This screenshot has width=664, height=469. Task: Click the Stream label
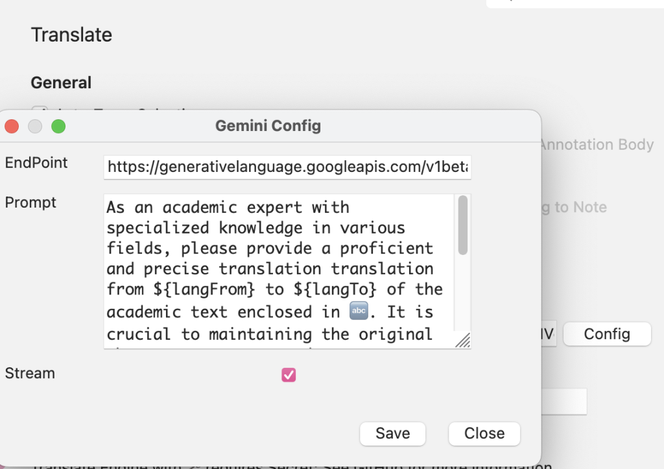(30, 373)
